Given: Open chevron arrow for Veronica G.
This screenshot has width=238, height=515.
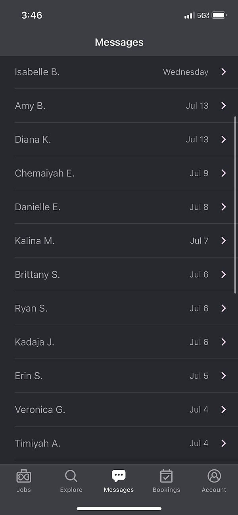Looking at the screenshot, I should point(223,409).
